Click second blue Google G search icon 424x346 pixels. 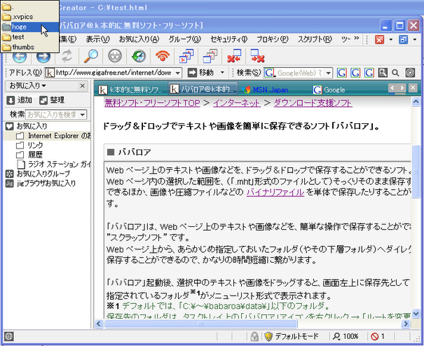point(355,73)
